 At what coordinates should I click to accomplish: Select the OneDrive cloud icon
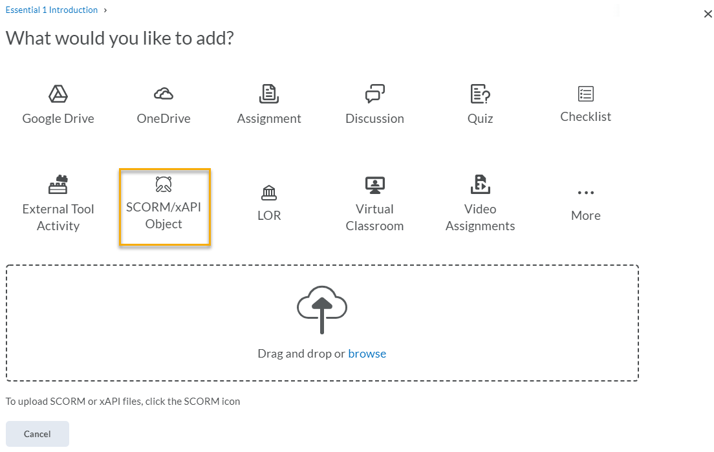click(164, 94)
